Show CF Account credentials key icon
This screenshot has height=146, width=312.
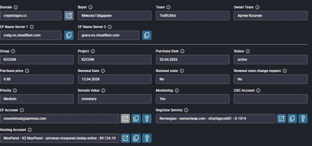(x=147, y=118)
